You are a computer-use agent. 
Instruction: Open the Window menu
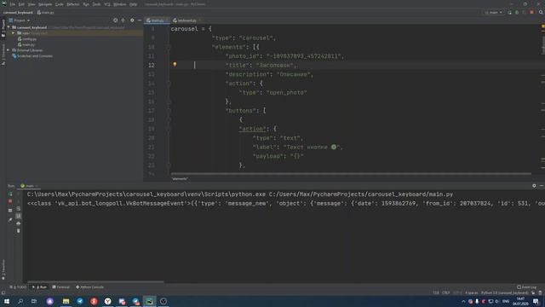click(120, 4)
